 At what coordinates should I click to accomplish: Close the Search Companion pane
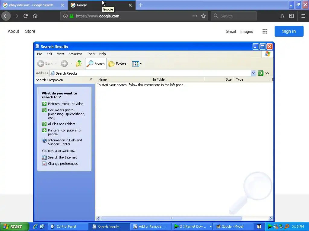tap(91, 79)
